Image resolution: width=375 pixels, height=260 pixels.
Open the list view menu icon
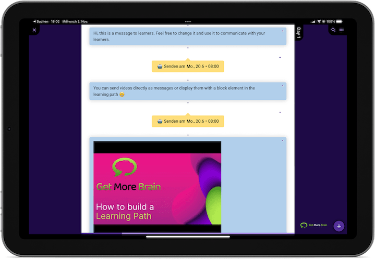[342, 30]
